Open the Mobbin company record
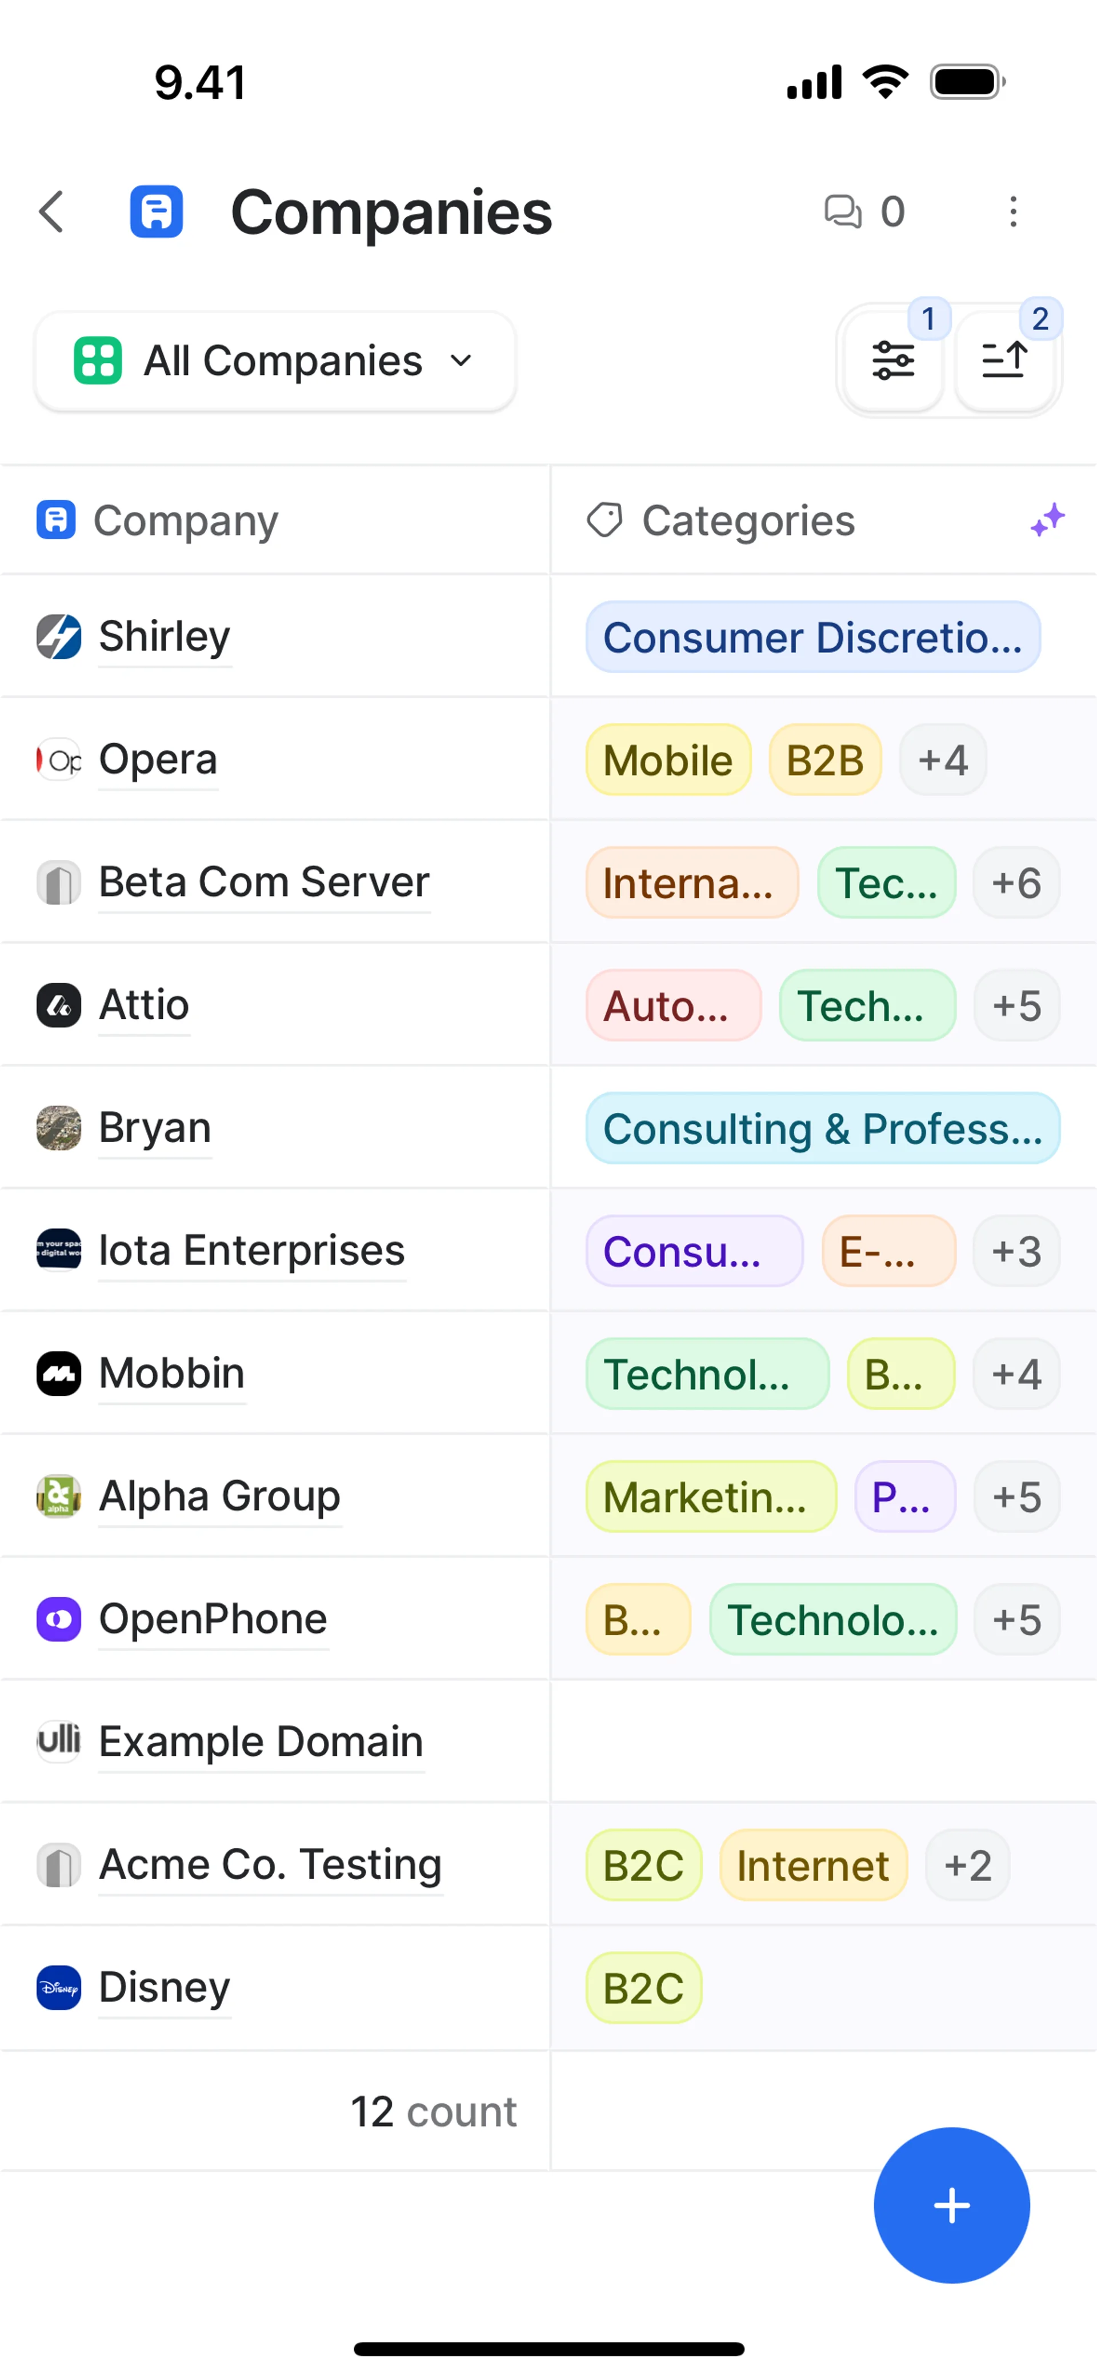1097x2378 pixels. click(172, 1374)
